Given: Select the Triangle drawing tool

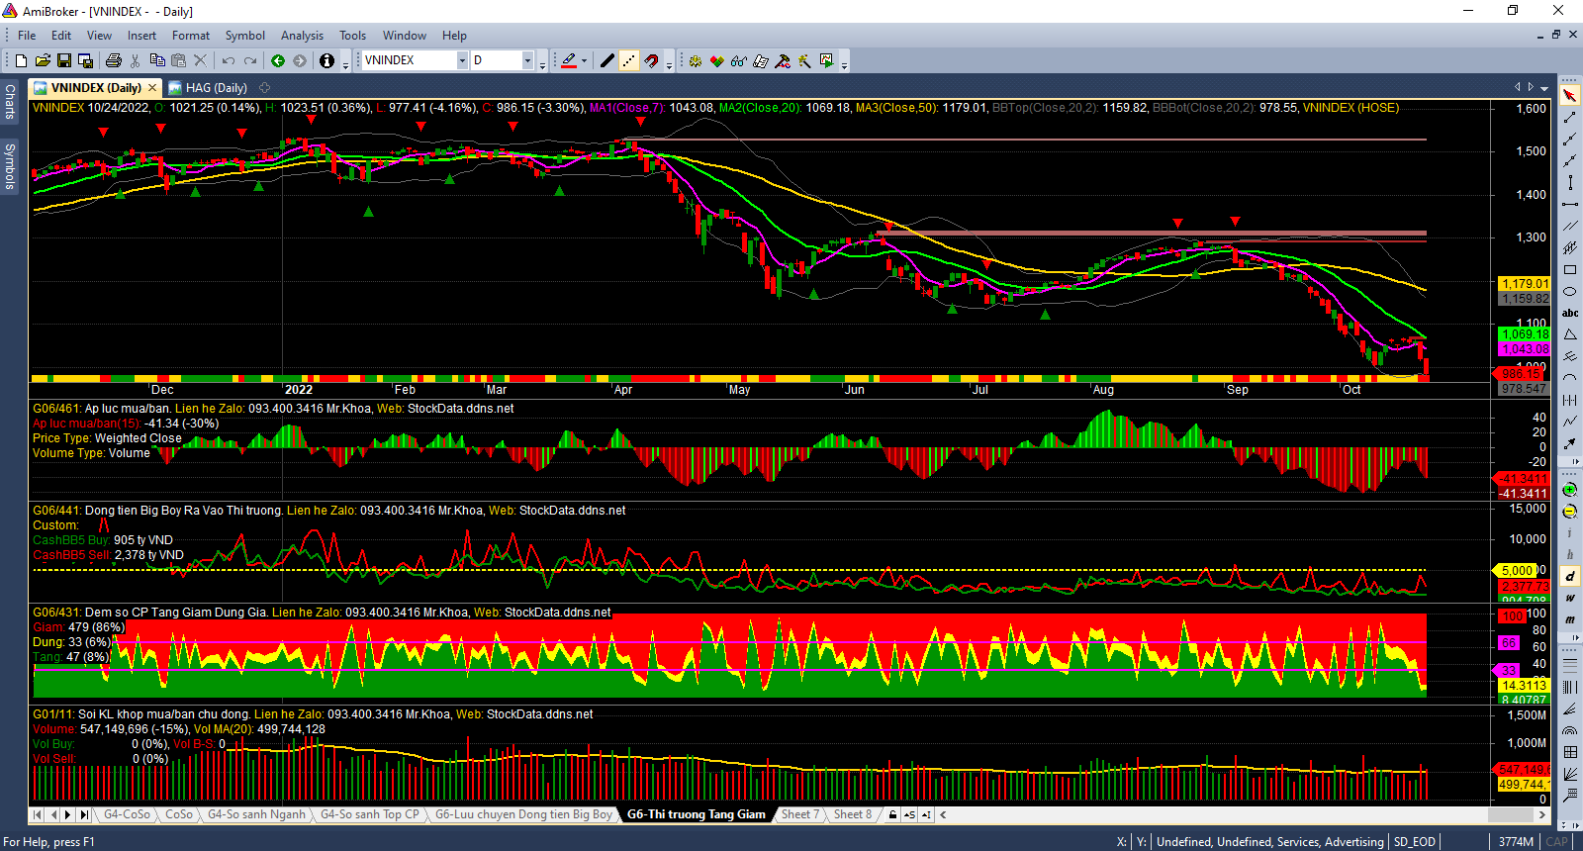Looking at the screenshot, I should [x=1570, y=334].
